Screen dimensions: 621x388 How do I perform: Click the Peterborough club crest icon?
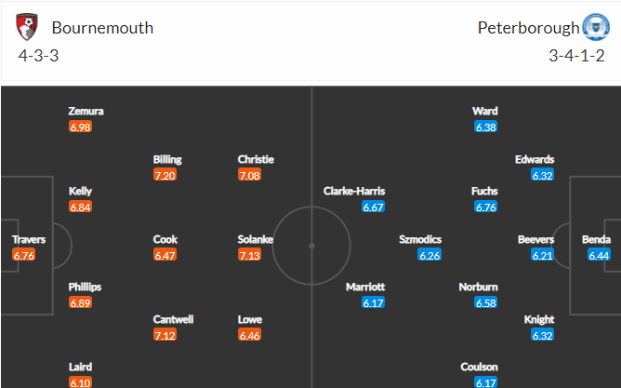tap(596, 27)
